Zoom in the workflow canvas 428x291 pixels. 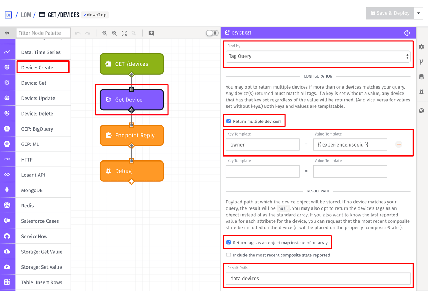coord(114,33)
